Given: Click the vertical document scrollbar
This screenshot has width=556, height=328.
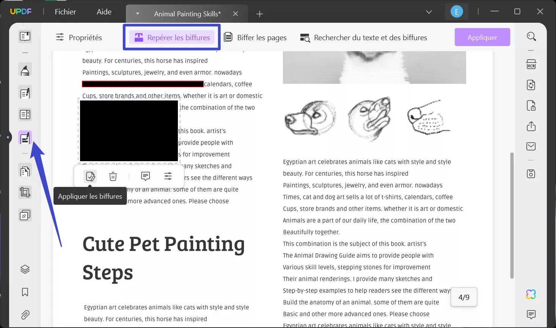Looking at the screenshot, I should pos(512,215).
